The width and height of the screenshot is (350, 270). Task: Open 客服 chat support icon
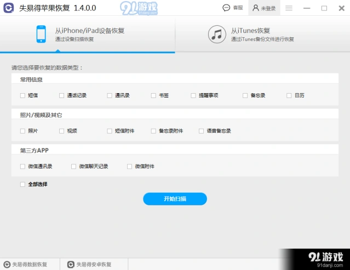point(226,8)
